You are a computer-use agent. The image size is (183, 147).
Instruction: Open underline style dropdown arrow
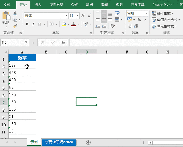[44, 24]
